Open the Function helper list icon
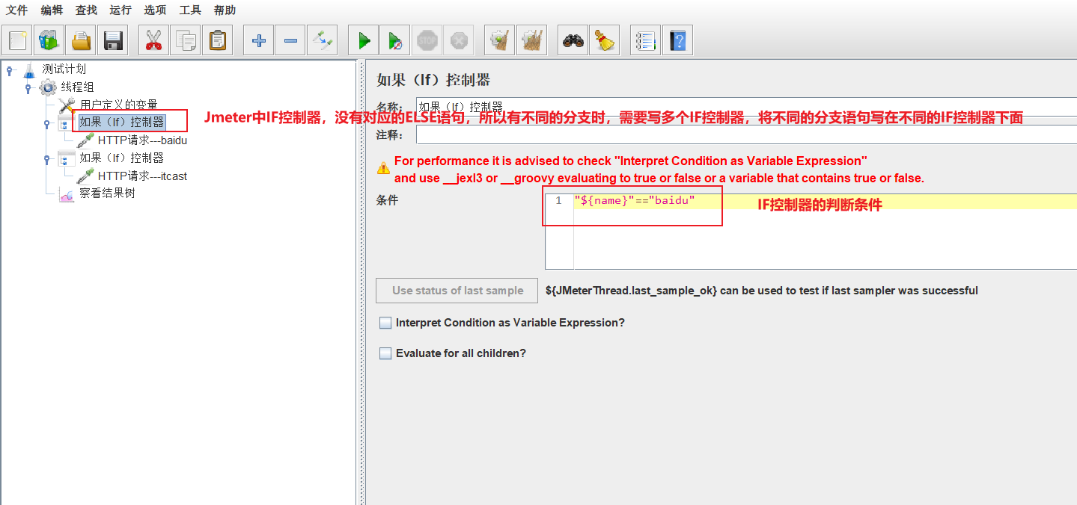 click(x=645, y=40)
